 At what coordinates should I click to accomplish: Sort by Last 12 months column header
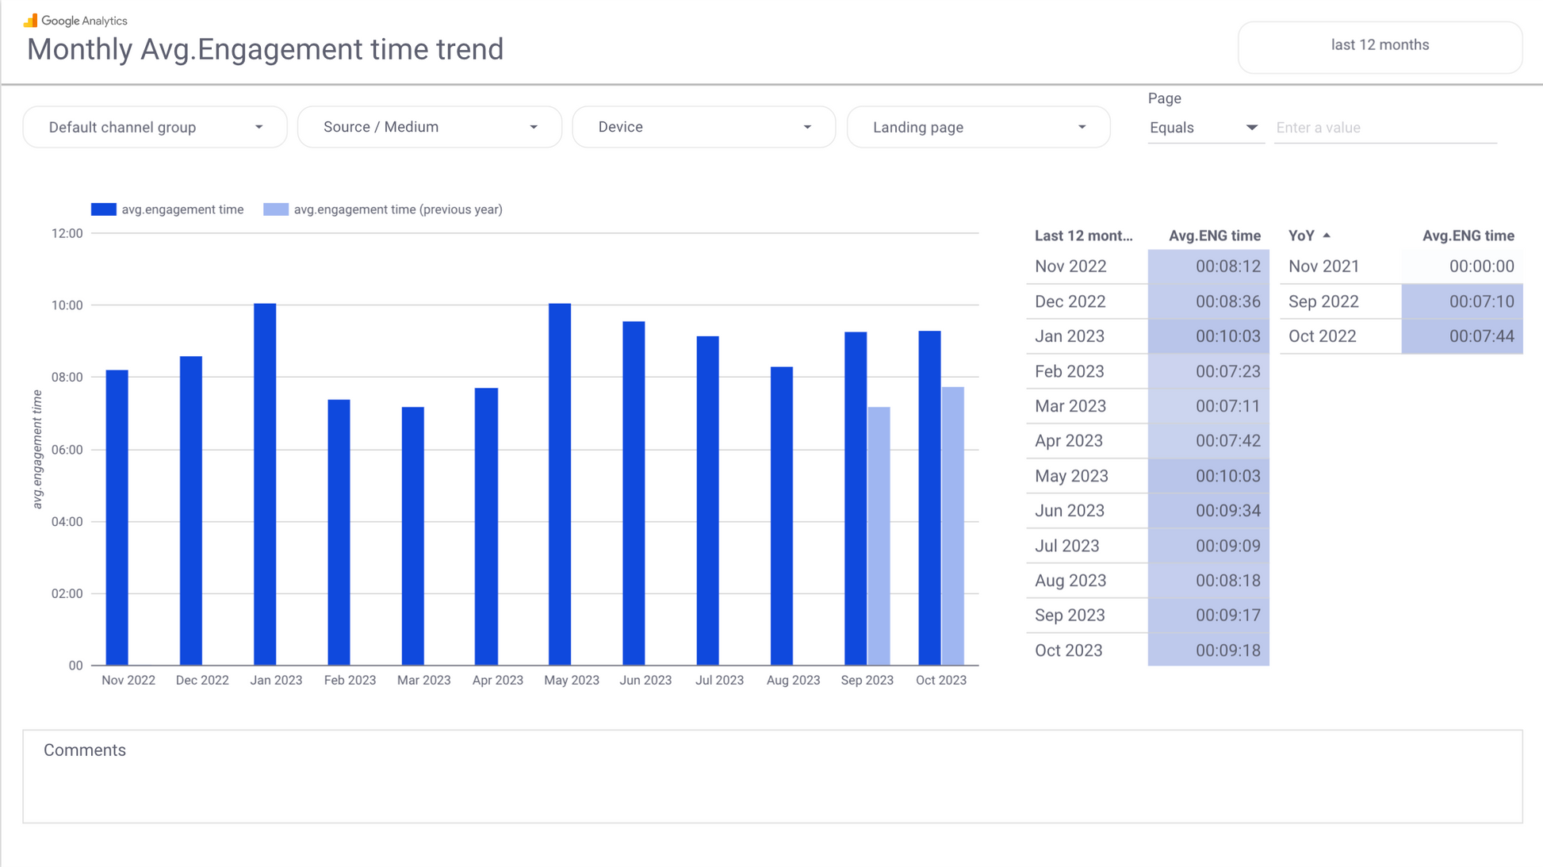(x=1083, y=236)
